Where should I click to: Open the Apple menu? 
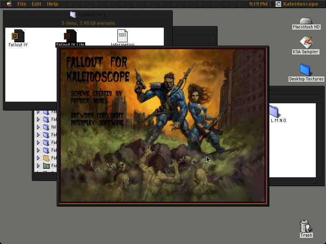tap(9, 4)
